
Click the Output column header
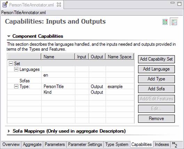(97, 57)
